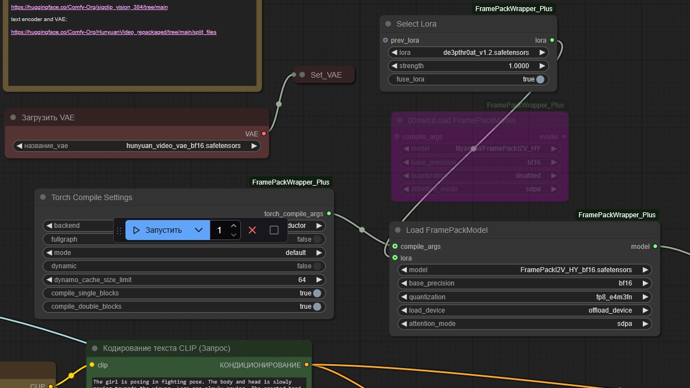
Task: Open the base_precision combo set to bf16
Action: tap(525, 283)
